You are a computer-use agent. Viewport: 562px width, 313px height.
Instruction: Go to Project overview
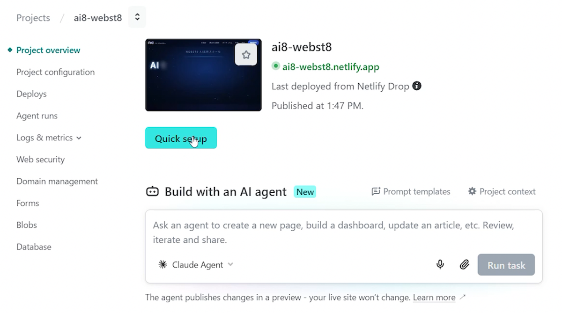point(48,50)
